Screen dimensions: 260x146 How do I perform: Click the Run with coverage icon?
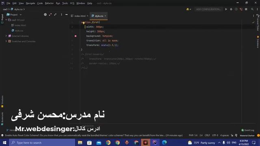(236, 9)
